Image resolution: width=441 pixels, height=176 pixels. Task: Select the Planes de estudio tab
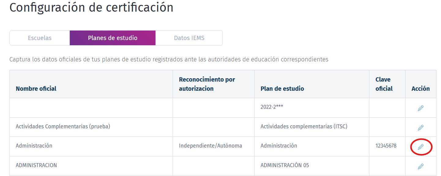pos(113,38)
